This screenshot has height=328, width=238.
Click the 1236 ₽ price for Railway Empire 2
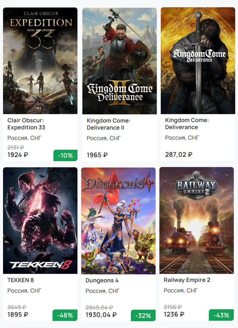(174, 314)
